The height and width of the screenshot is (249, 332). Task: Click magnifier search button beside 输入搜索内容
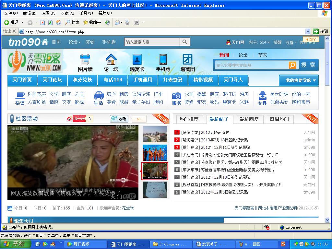click(x=185, y=42)
